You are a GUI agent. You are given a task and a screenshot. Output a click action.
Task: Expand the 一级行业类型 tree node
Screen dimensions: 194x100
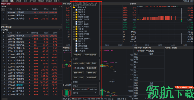[74, 19]
